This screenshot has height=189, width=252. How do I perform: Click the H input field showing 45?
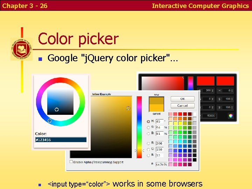160,121
